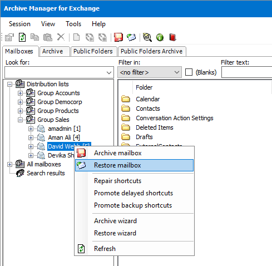The height and width of the screenshot is (266, 272).
Task: Choose Archive mailbox in context menu
Action: pyautogui.click(x=135, y=153)
